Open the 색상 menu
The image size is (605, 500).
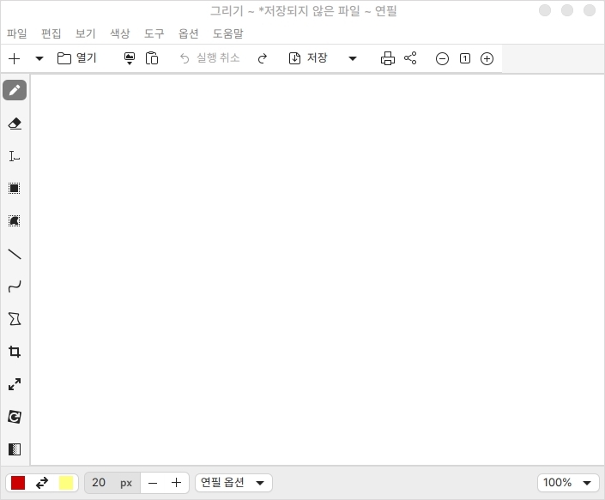pos(119,33)
